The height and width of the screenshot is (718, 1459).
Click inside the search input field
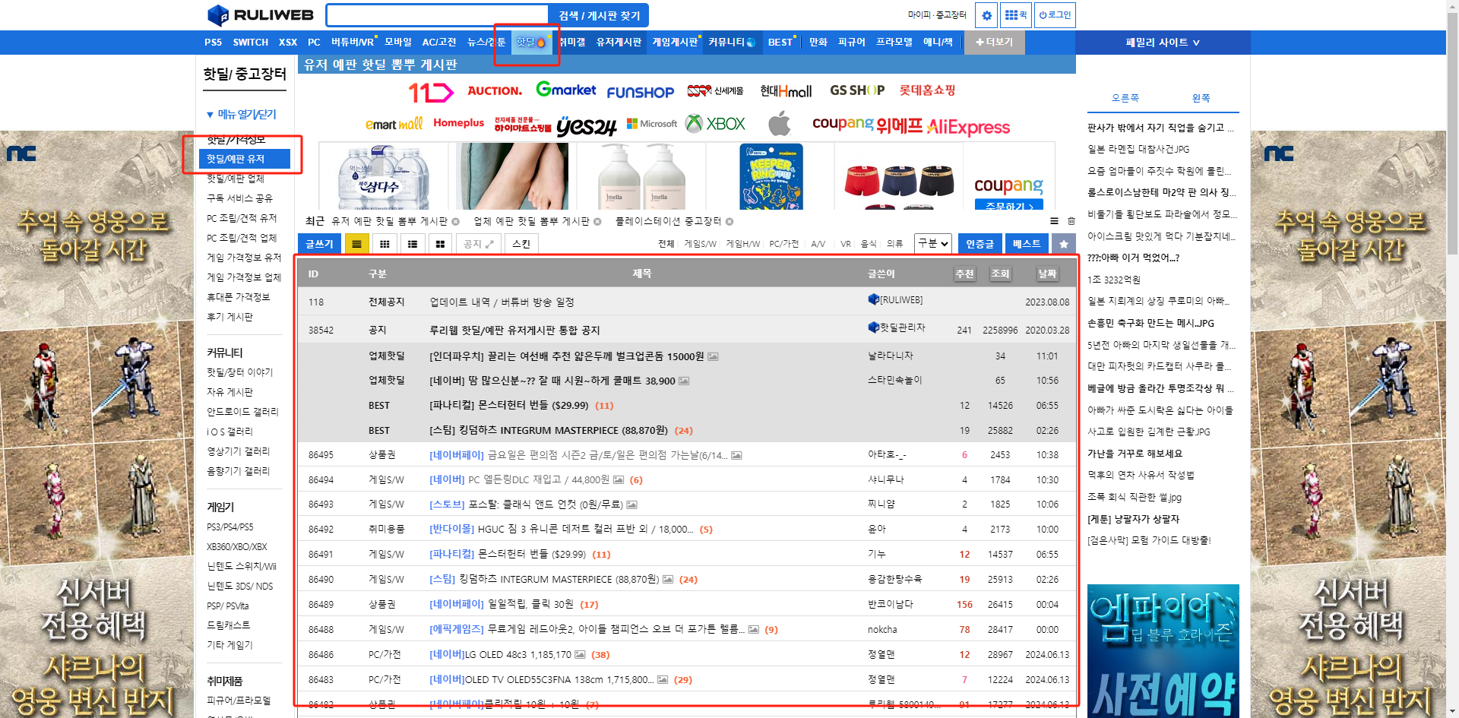(x=437, y=14)
